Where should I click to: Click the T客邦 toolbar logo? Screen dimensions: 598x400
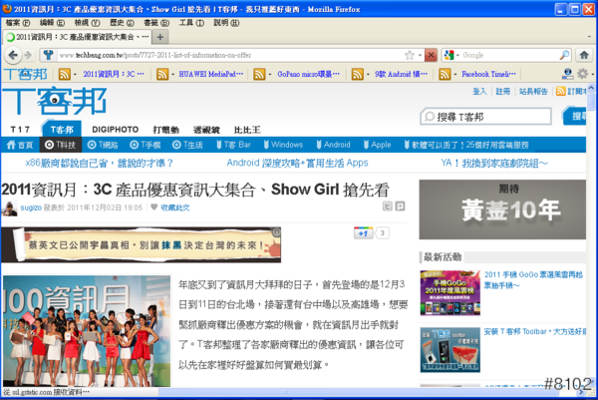pos(26,74)
